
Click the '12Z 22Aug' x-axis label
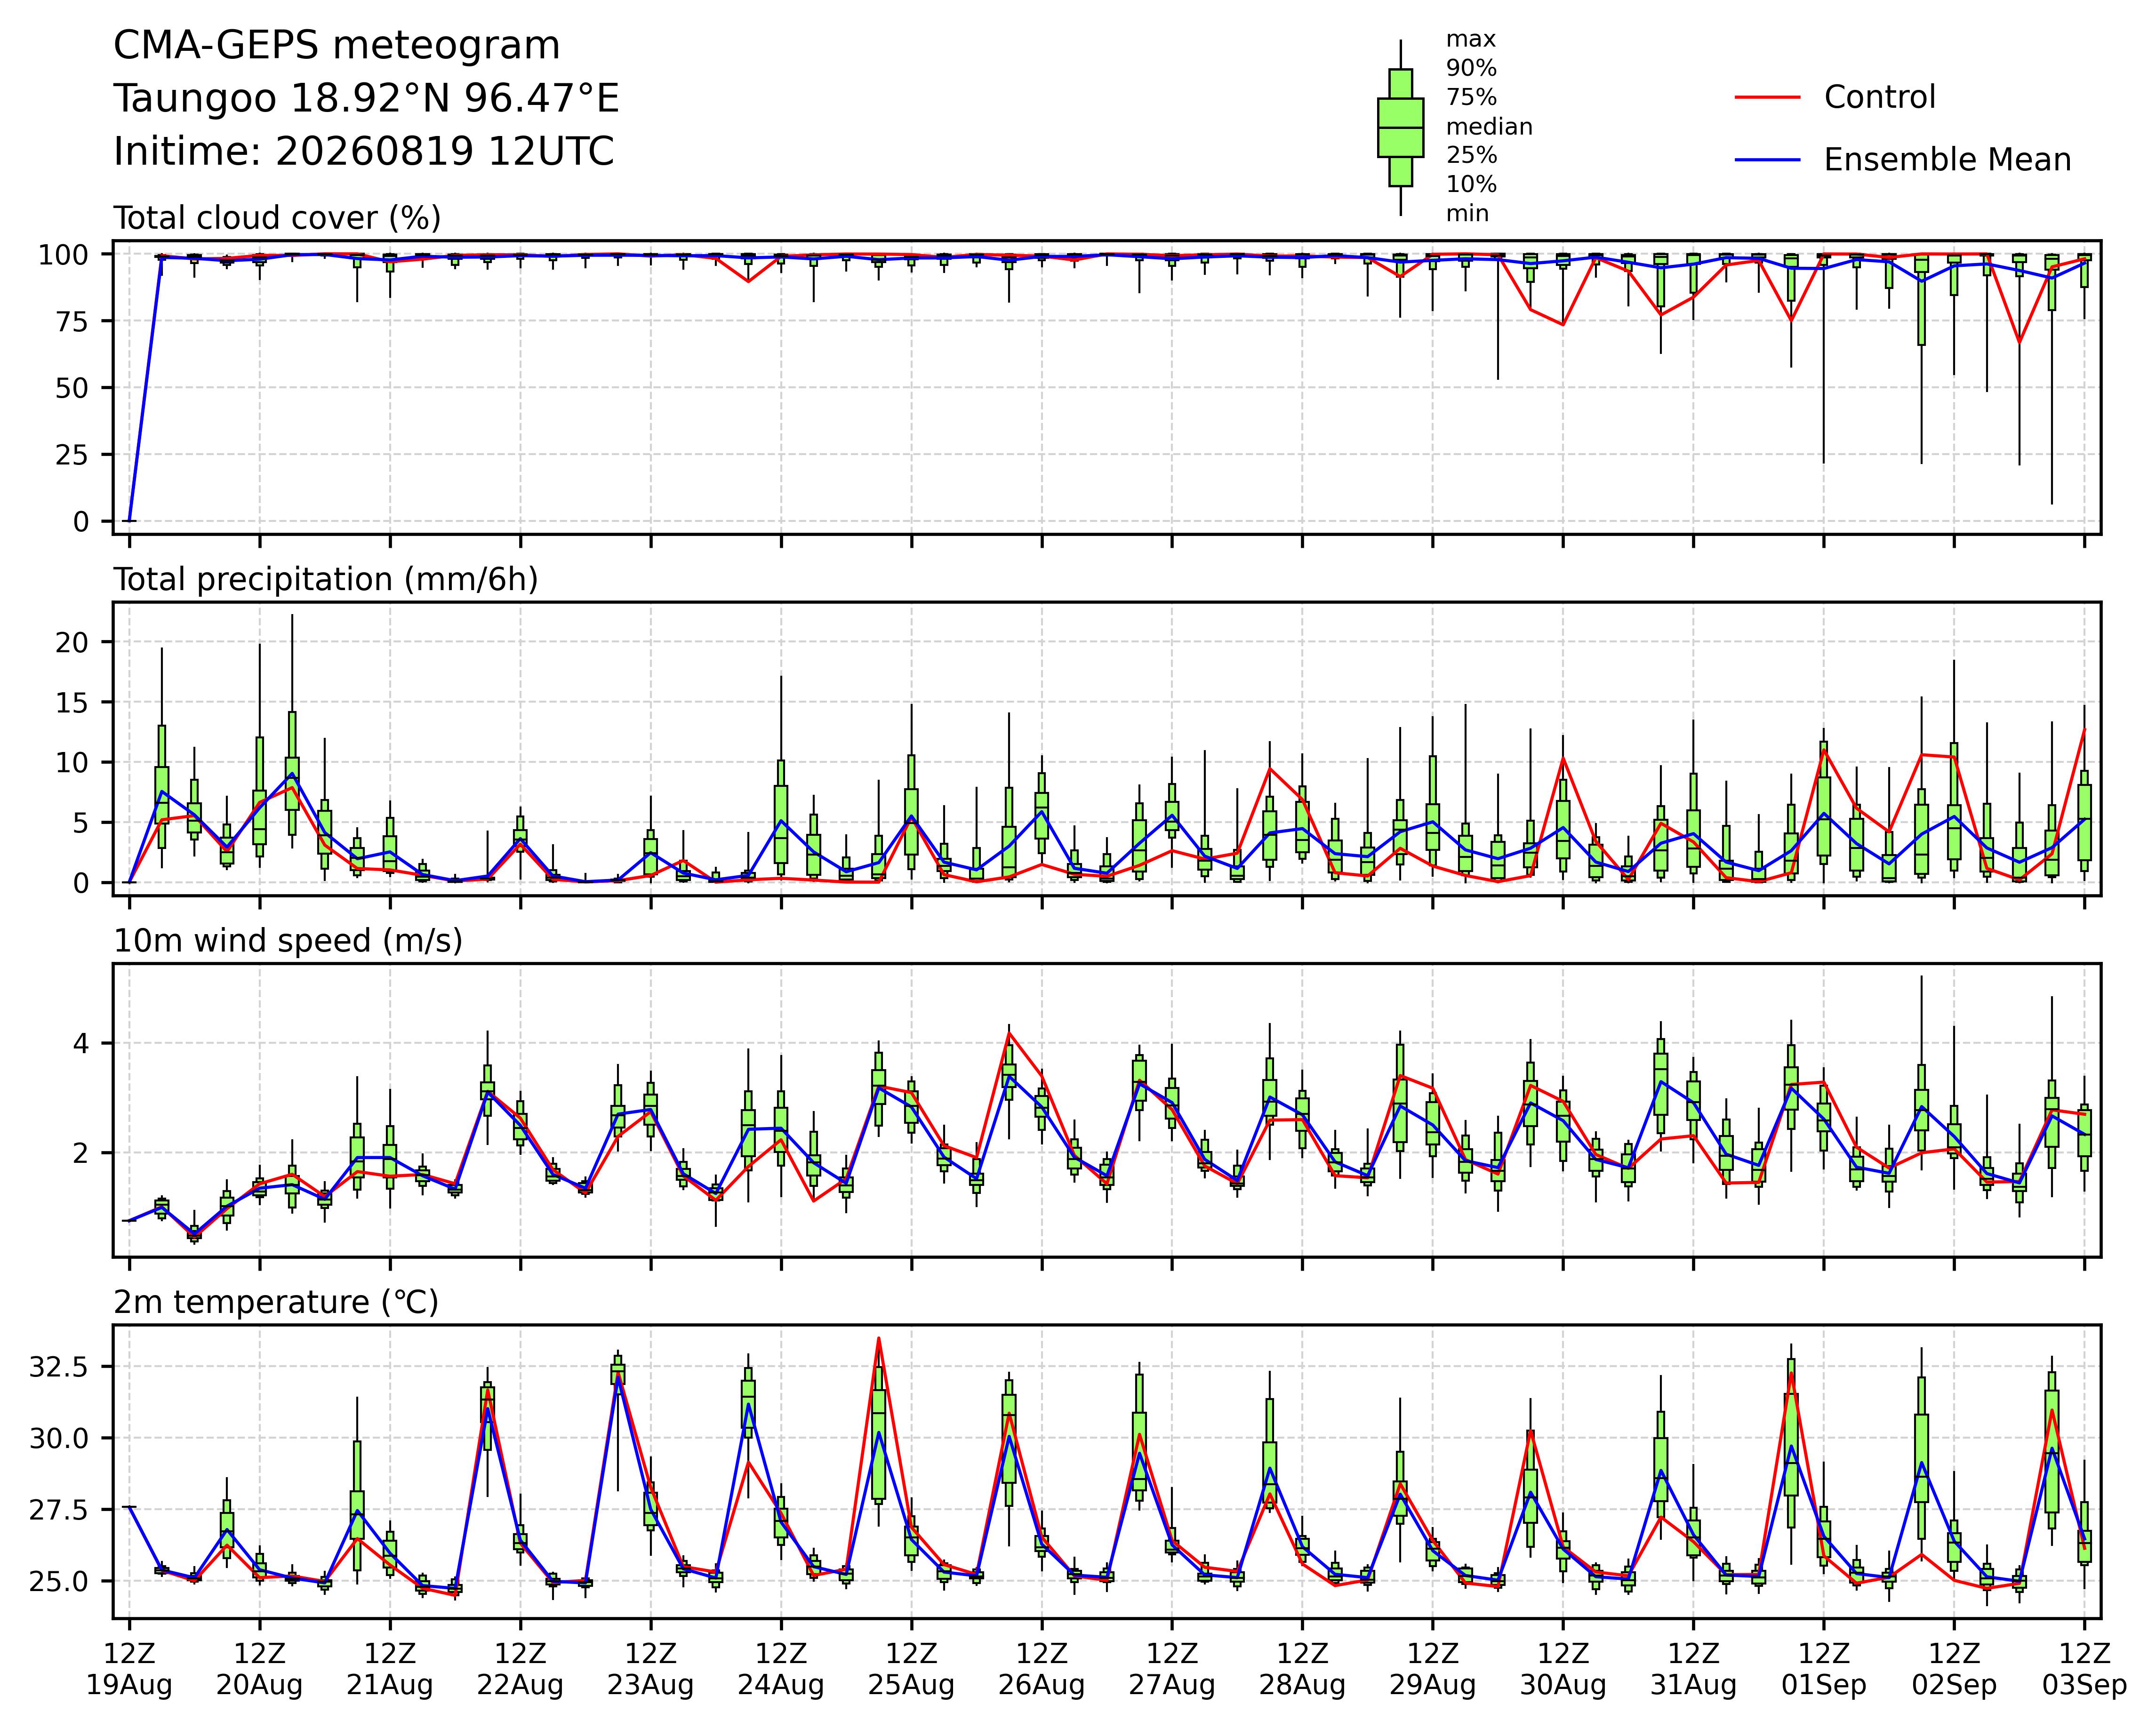pos(520,1670)
